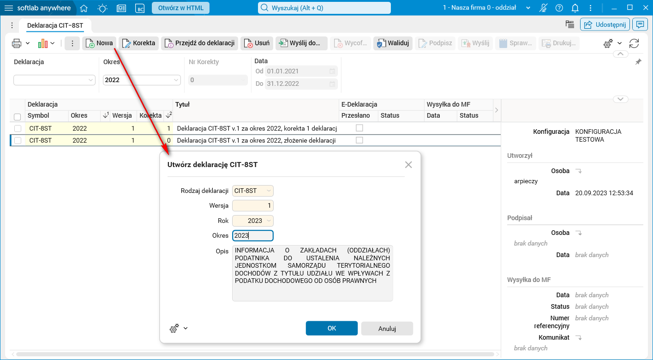Open the news panel icon in top bar

point(121,8)
